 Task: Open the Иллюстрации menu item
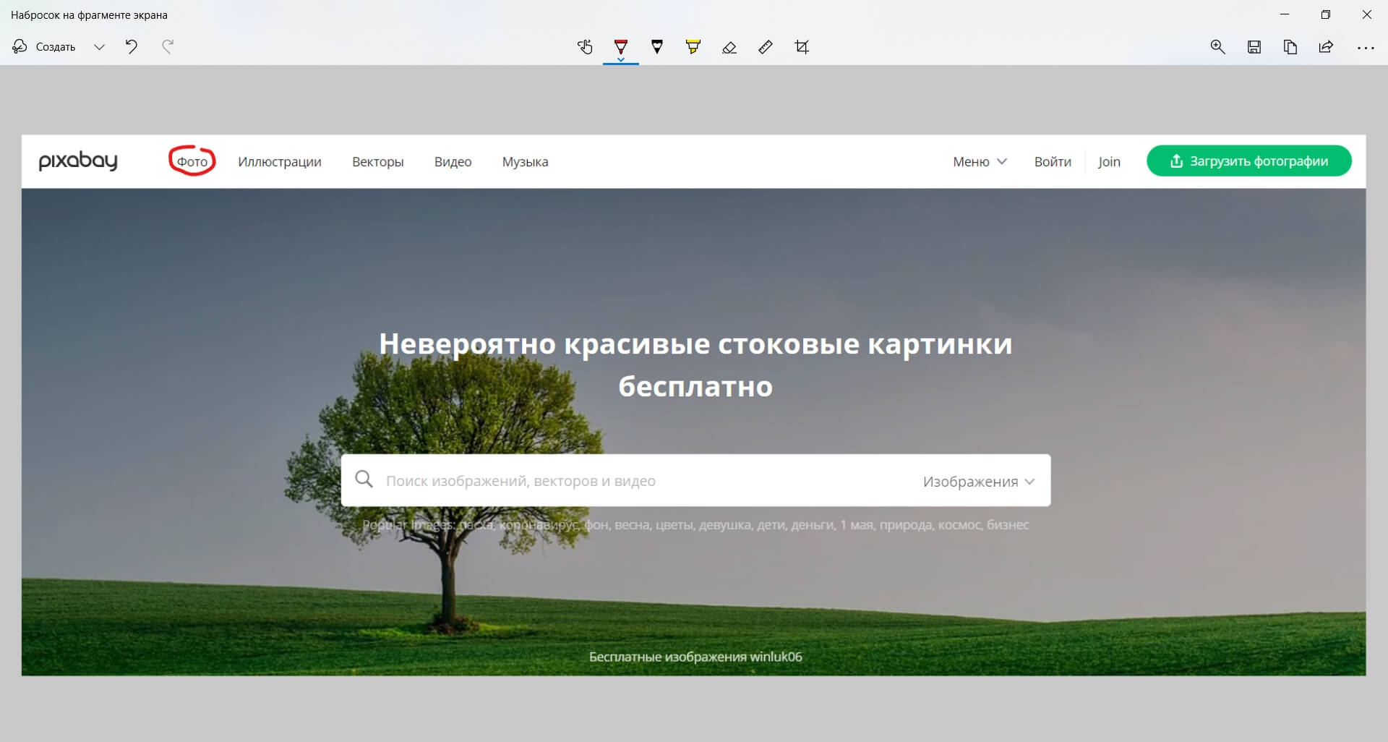click(280, 161)
